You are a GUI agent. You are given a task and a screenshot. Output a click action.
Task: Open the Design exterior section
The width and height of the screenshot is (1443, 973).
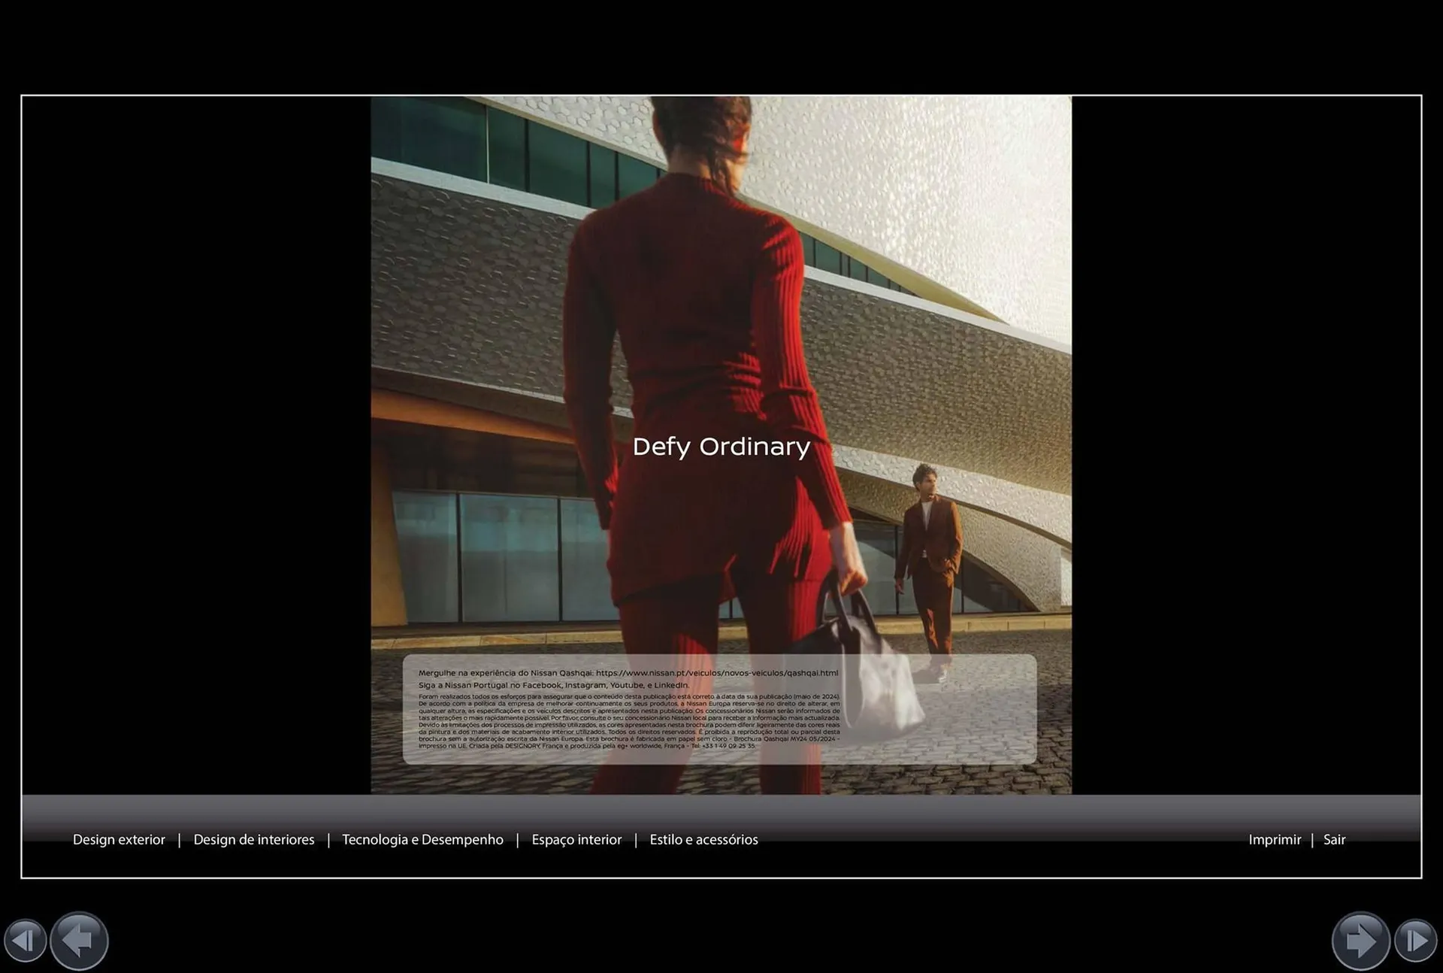pos(119,840)
